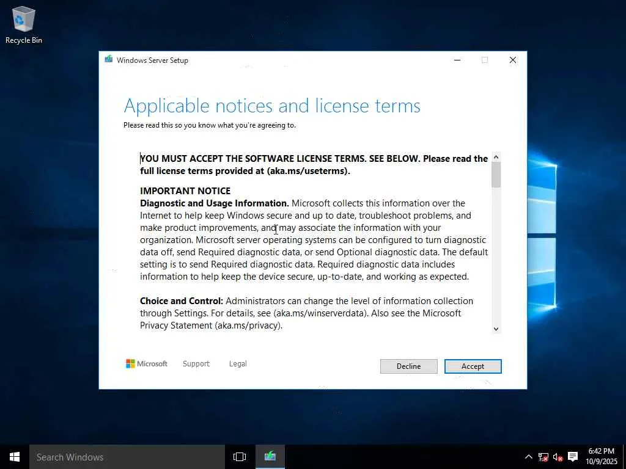
Task: Click the Windows Server Setup title bar icon
Action: click(109, 59)
